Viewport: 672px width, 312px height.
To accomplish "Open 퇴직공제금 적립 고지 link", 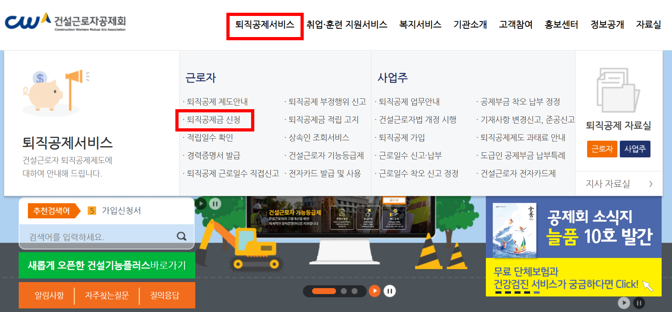I will (324, 120).
